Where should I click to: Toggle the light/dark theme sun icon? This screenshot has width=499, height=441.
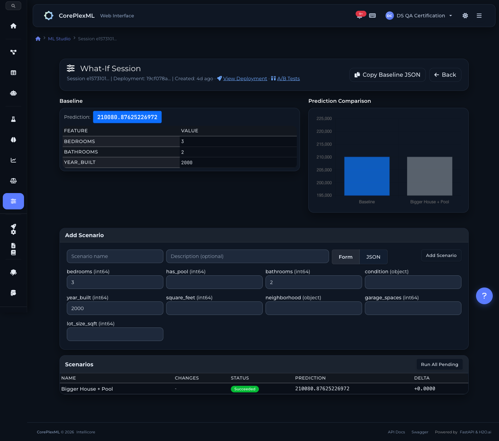click(x=465, y=16)
